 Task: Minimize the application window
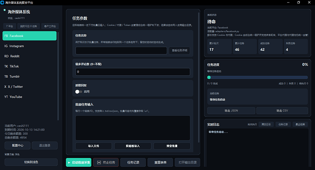click(x=288, y=2)
